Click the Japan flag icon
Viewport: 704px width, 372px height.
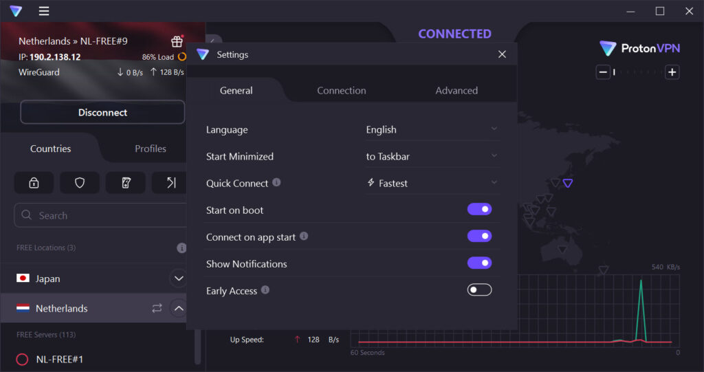(x=23, y=278)
